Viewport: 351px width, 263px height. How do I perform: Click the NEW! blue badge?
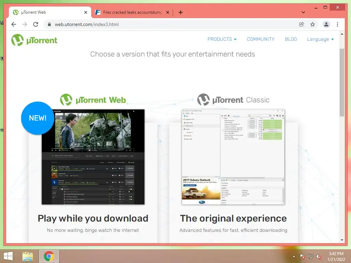(38, 118)
